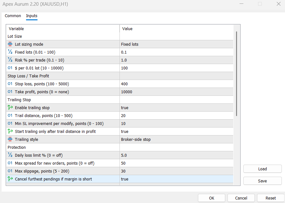
Task: Select the Trailing style label
Action: click(x=27, y=140)
